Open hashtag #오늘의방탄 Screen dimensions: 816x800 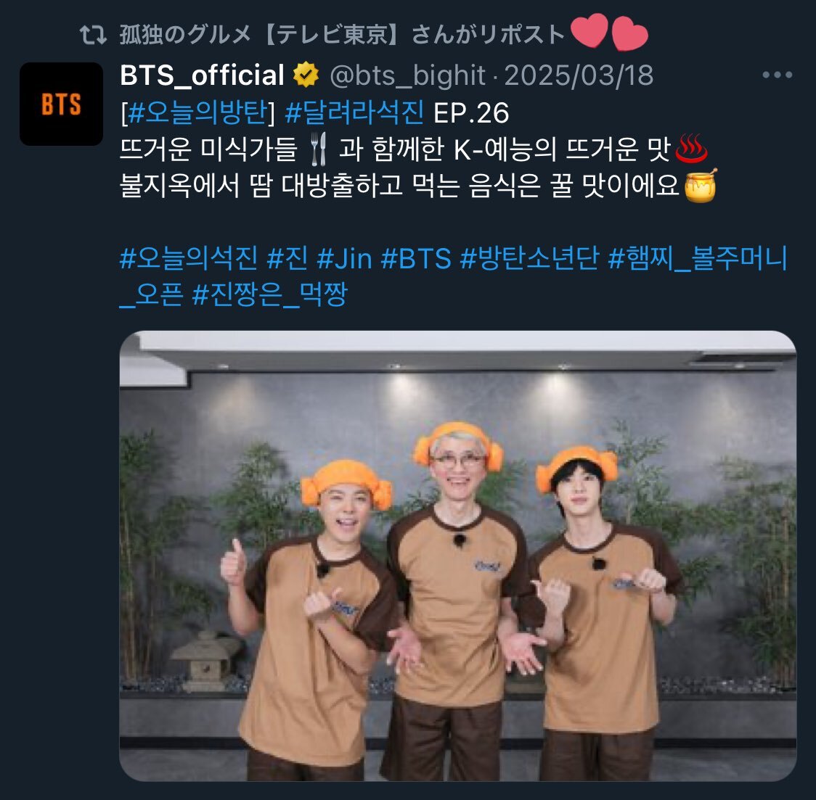coord(197,112)
